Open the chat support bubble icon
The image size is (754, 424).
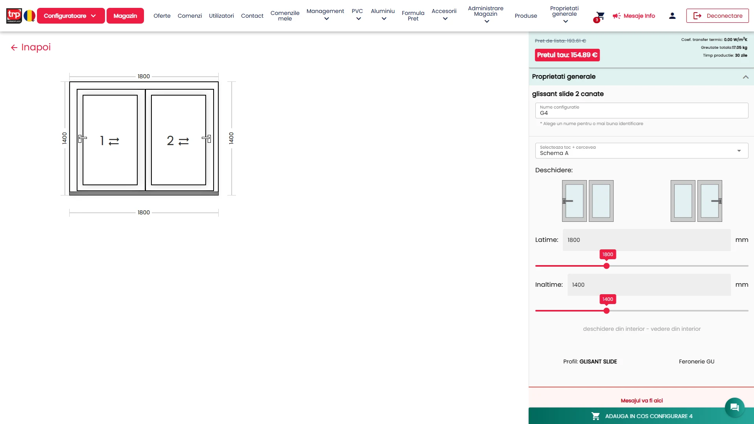click(x=734, y=407)
